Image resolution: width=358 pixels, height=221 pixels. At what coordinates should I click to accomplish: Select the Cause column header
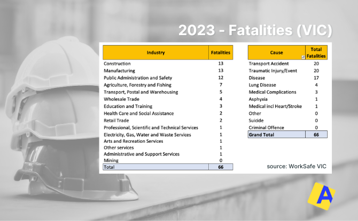pos(276,53)
